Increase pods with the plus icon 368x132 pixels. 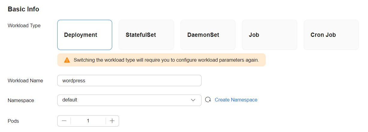pyautogui.click(x=112, y=121)
